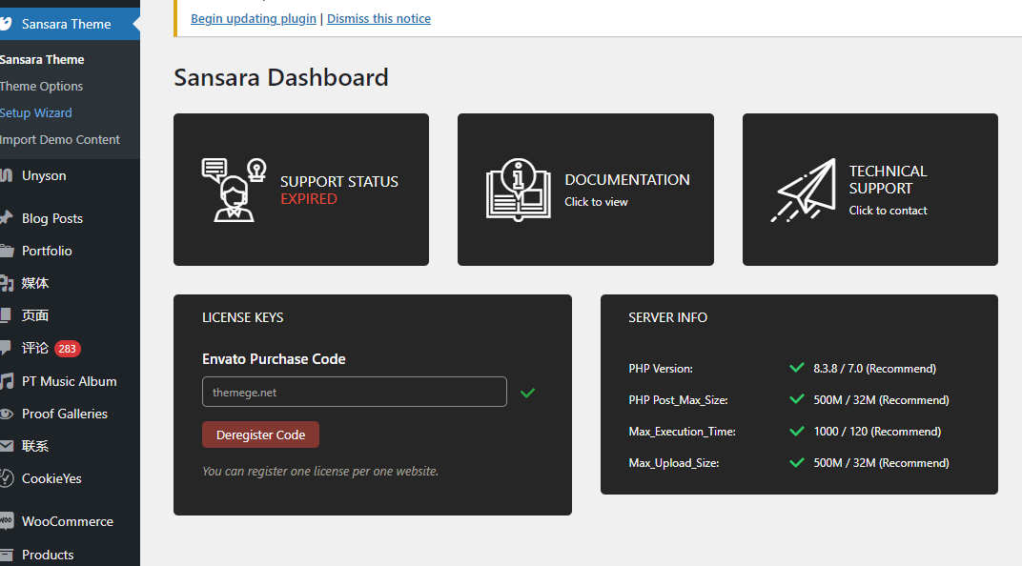Click the 媒体 media icon
Viewport: 1022px width, 566px height.
coord(6,283)
